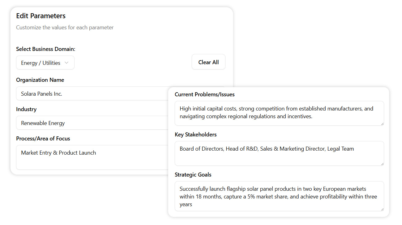Click the Organization Name label

40,80
